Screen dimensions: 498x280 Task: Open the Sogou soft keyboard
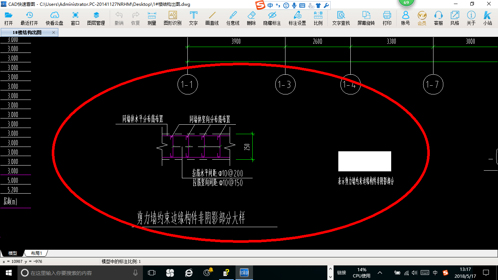pos(302,5)
